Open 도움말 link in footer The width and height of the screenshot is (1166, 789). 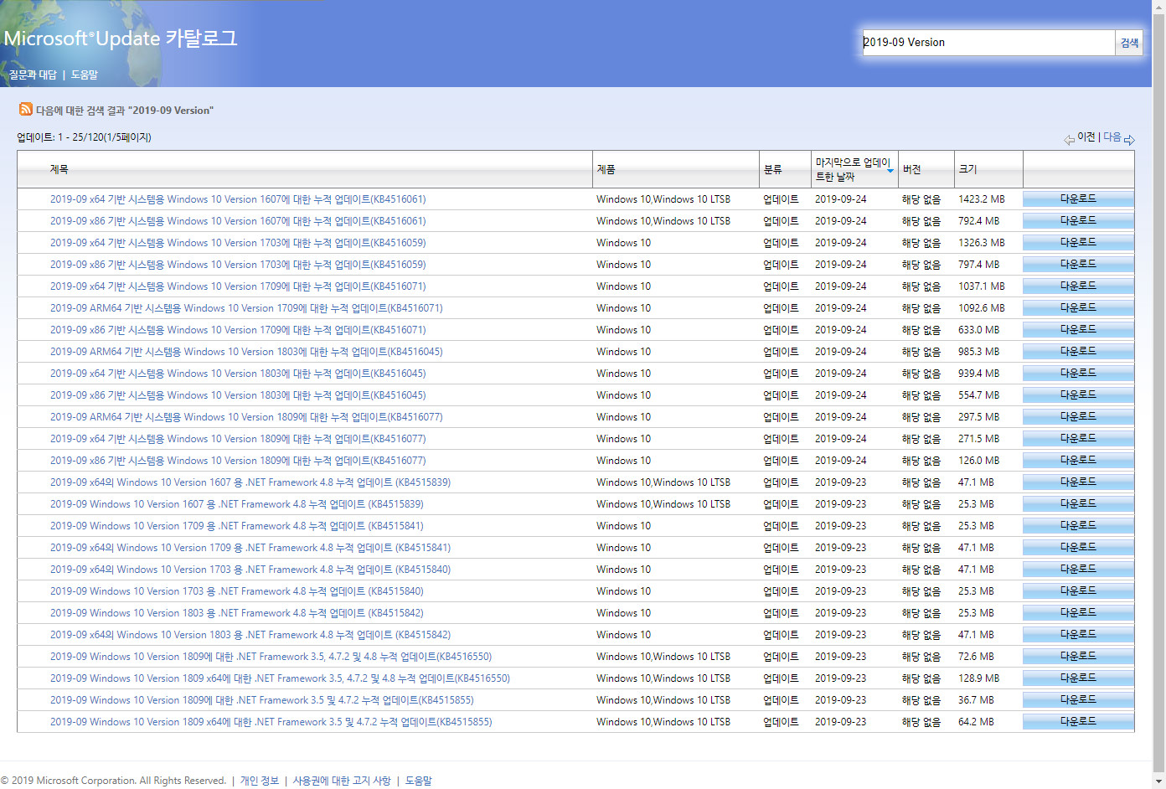coord(419,781)
